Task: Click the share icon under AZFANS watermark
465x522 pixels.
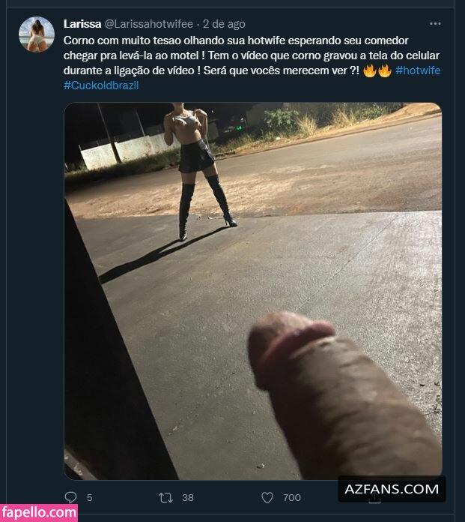Action: [x=374, y=499]
